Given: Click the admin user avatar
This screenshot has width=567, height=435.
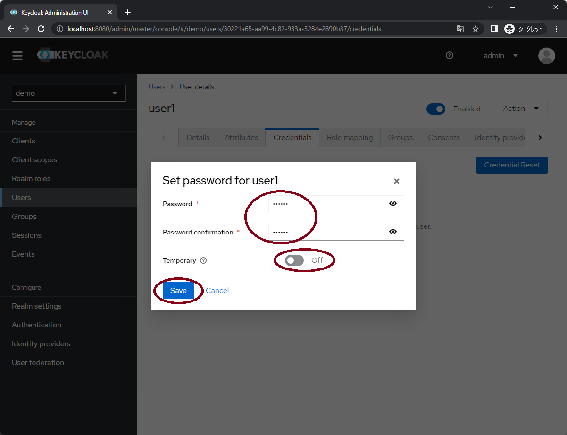Looking at the screenshot, I should 547,56.
